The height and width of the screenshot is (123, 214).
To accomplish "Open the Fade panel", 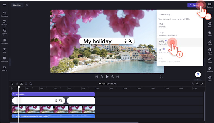I will coord(210,24).
